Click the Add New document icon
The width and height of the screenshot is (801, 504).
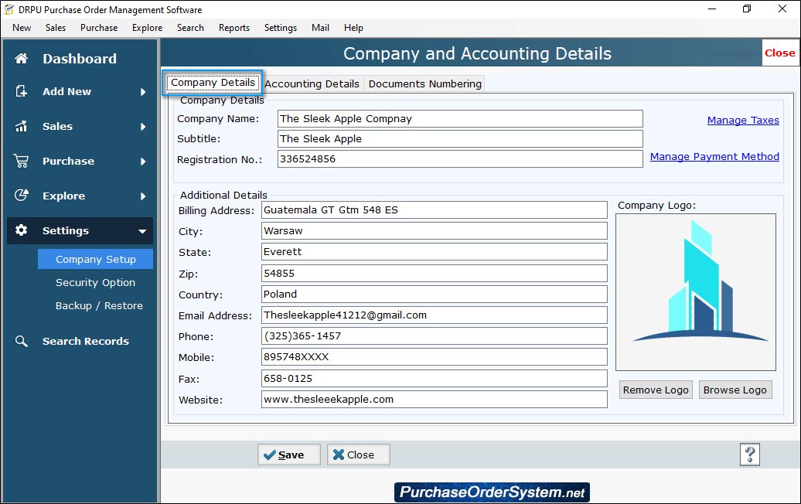tap(21, 91)
